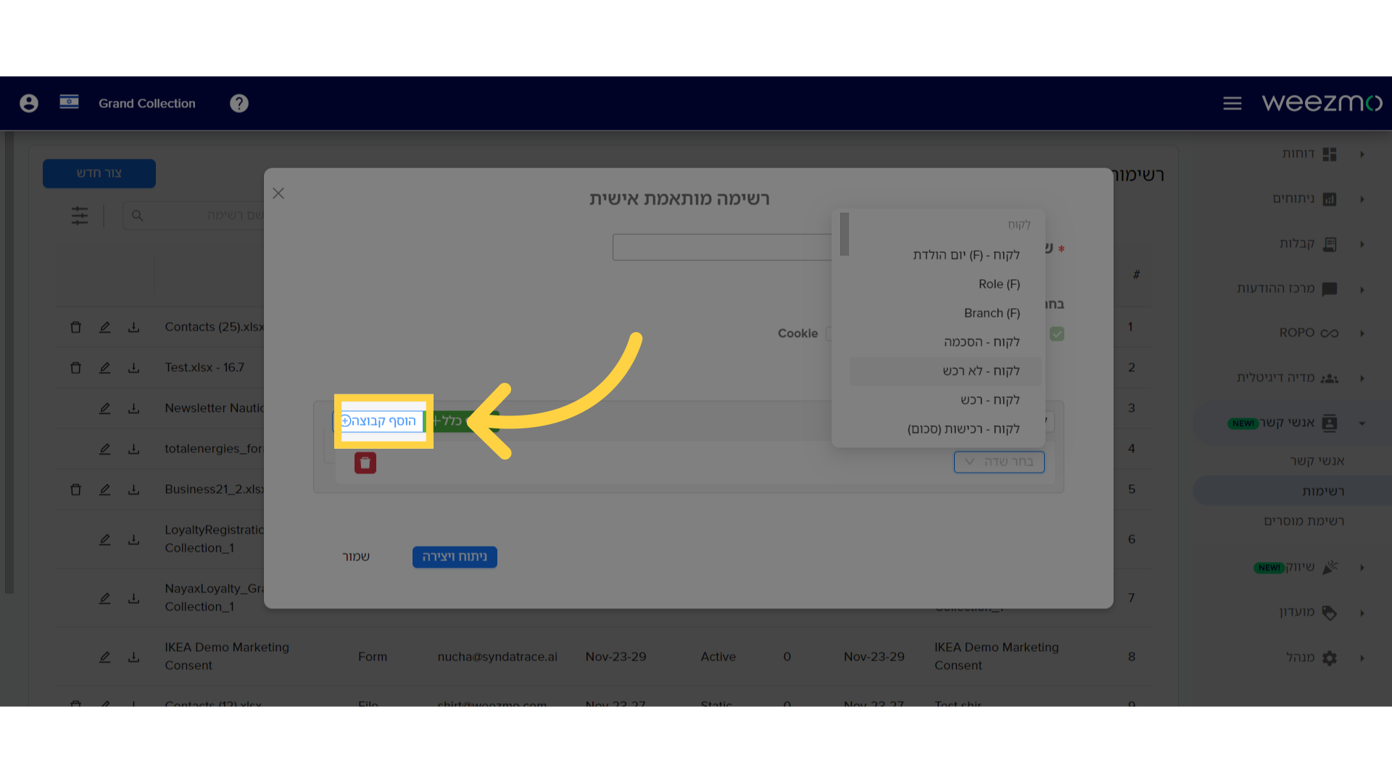Screen dimensions: 1392x783
Task: Edit the totalenergies_form row
Action: [x=104, y=449]
